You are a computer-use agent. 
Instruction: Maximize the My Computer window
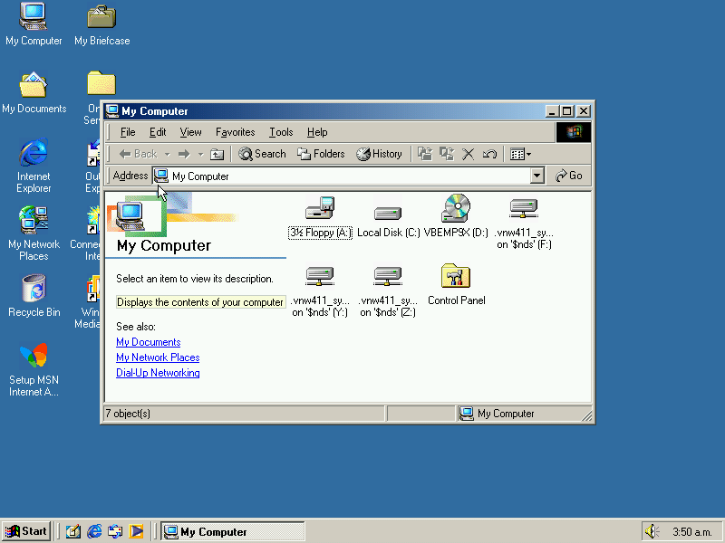(567, 111)
